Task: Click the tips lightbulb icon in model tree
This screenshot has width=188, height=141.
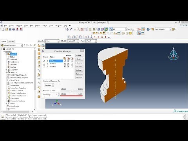Action: 34,45
